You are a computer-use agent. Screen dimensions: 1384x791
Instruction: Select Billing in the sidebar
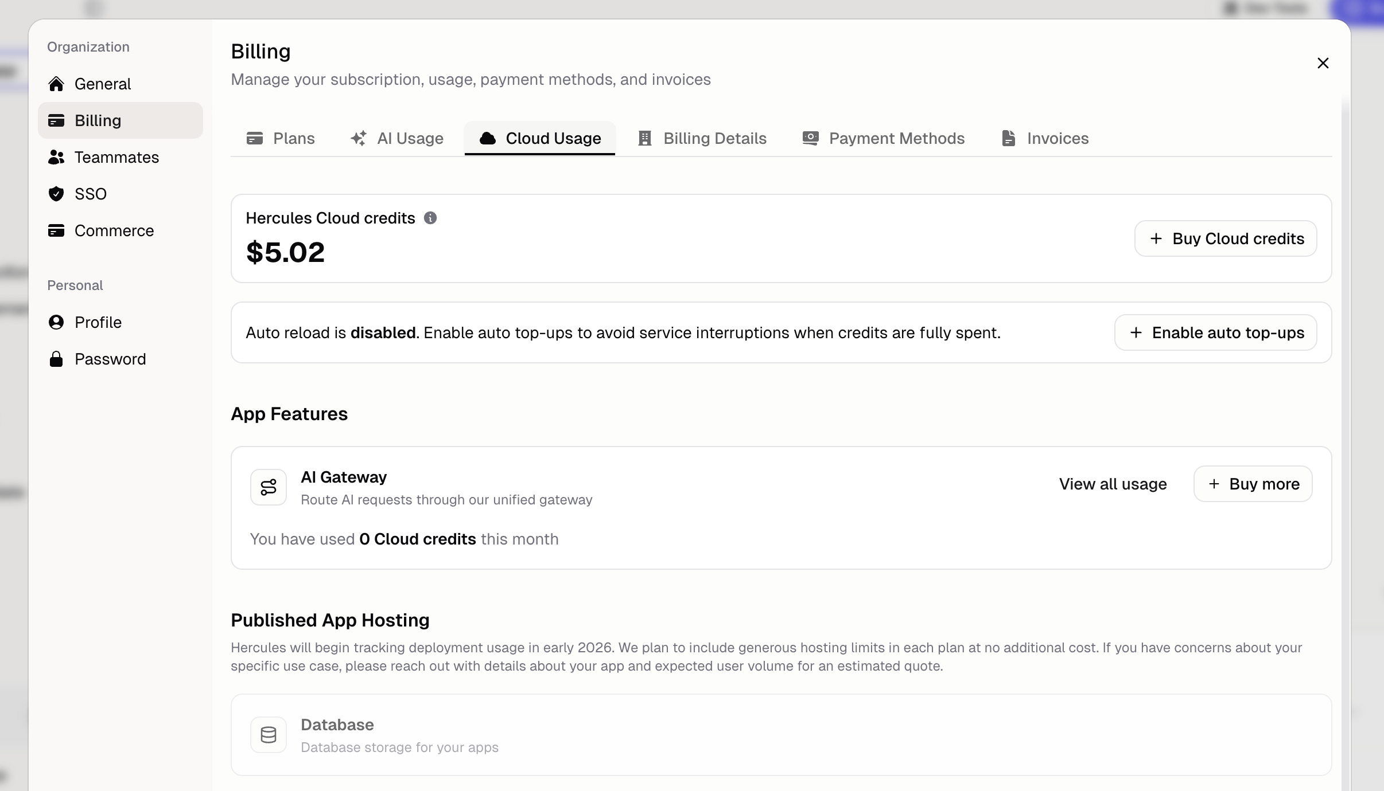[120, 120]
